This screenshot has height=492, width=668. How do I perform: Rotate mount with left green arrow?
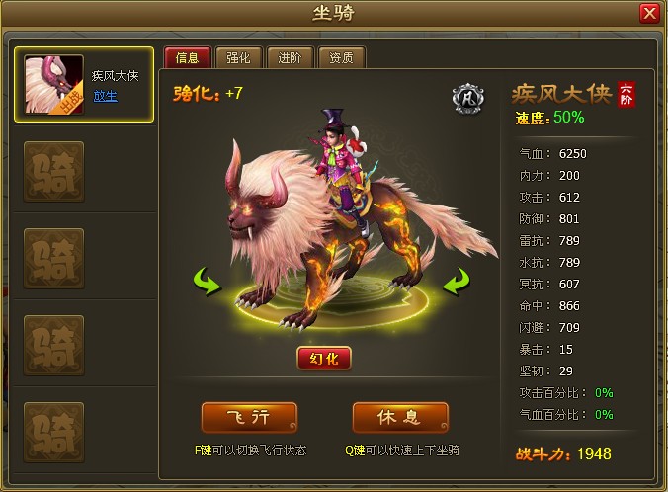click(208, 282)
